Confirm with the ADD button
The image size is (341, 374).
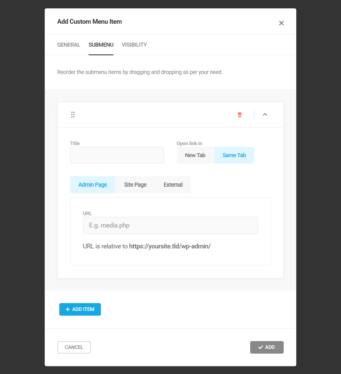coord(267,347)
